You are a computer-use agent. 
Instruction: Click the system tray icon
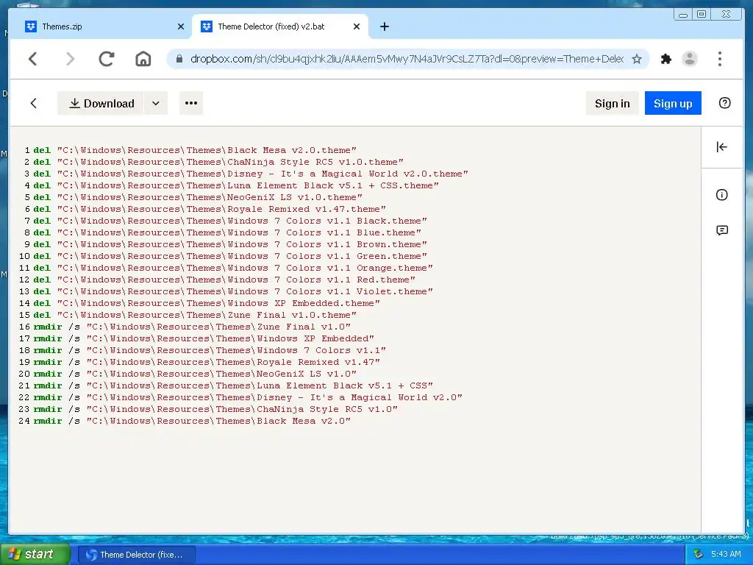point(699,555)
